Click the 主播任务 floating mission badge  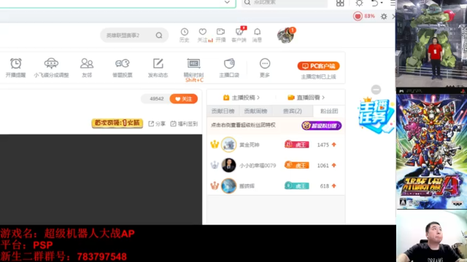(376, 116)
